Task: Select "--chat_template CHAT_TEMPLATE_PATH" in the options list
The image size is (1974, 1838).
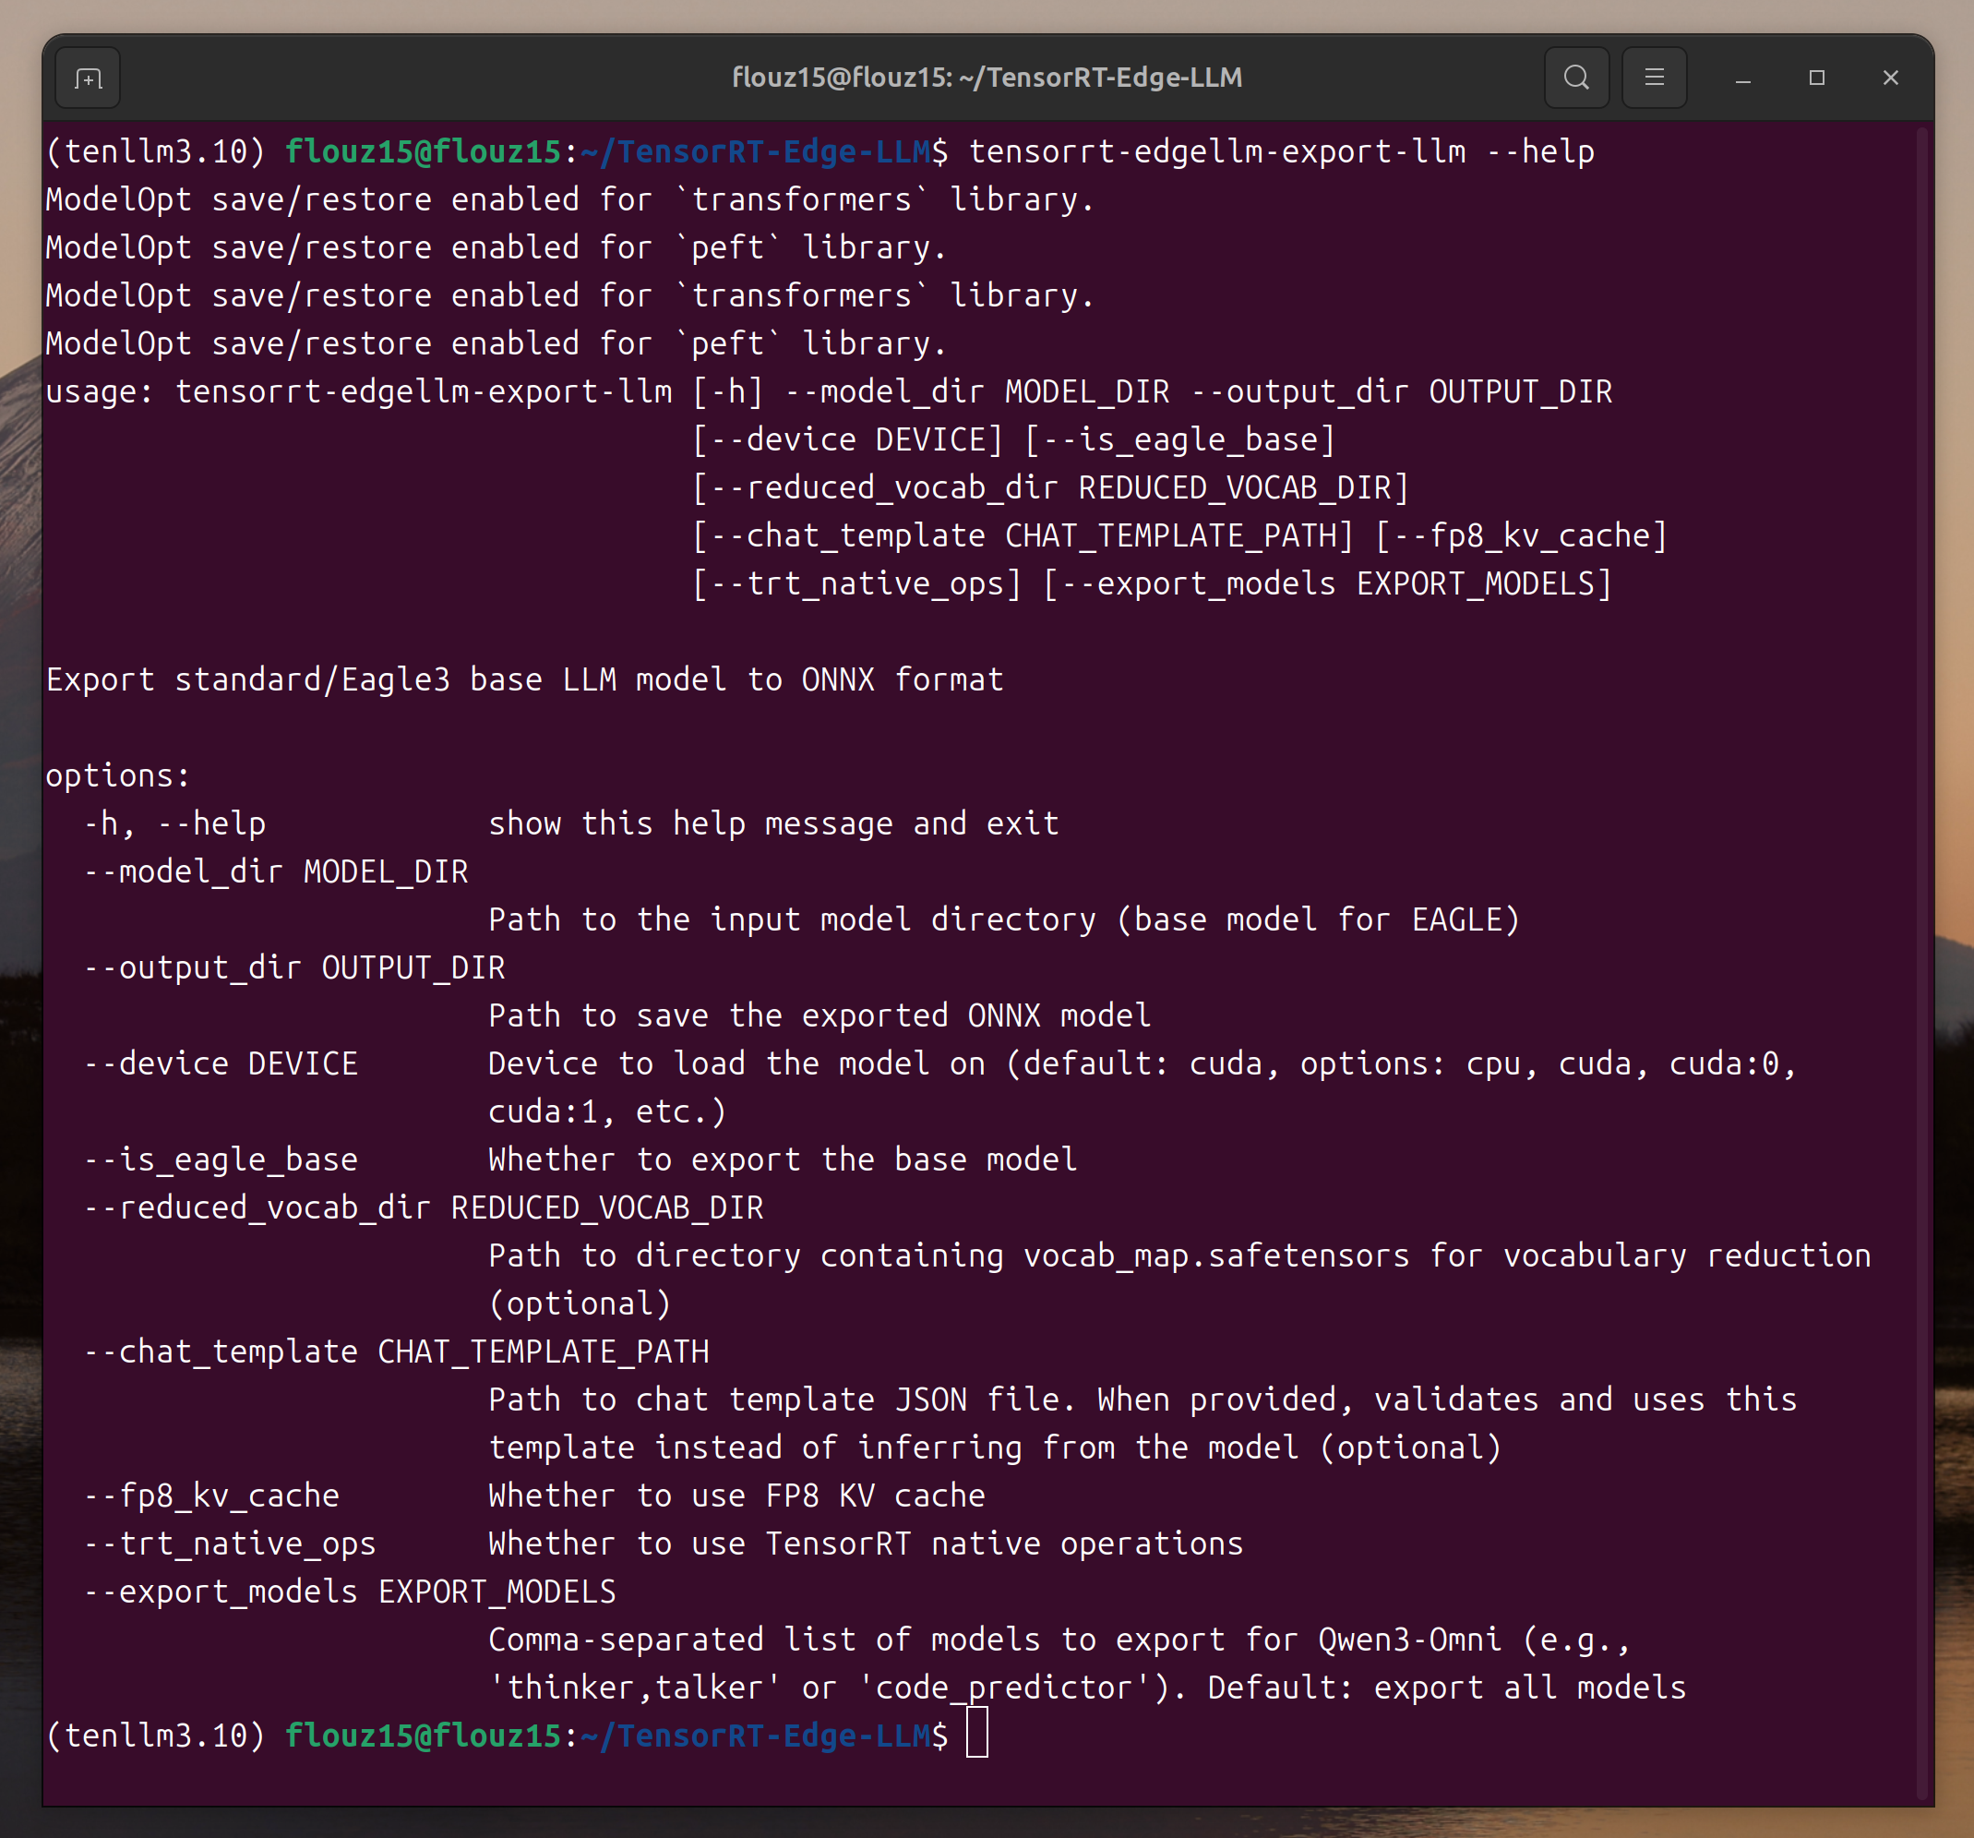Action: point(396,1352)
